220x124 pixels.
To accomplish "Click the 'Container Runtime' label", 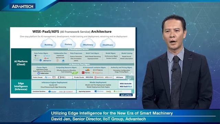I will 39,92.
